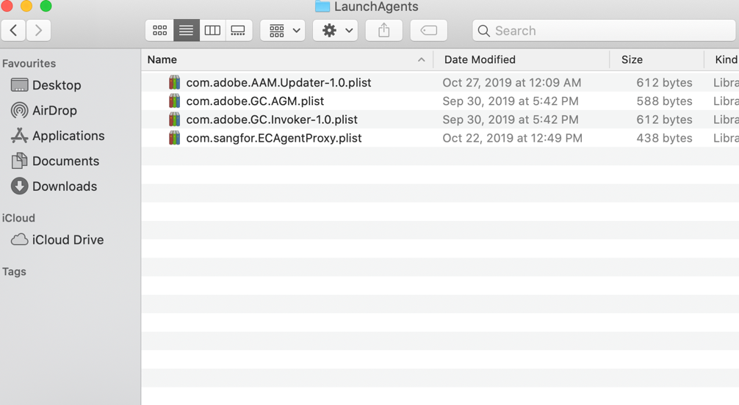Select the com.sangfor.ECAgentProxy.plist file
Screen dimensions: 739x405
(273, 138)
